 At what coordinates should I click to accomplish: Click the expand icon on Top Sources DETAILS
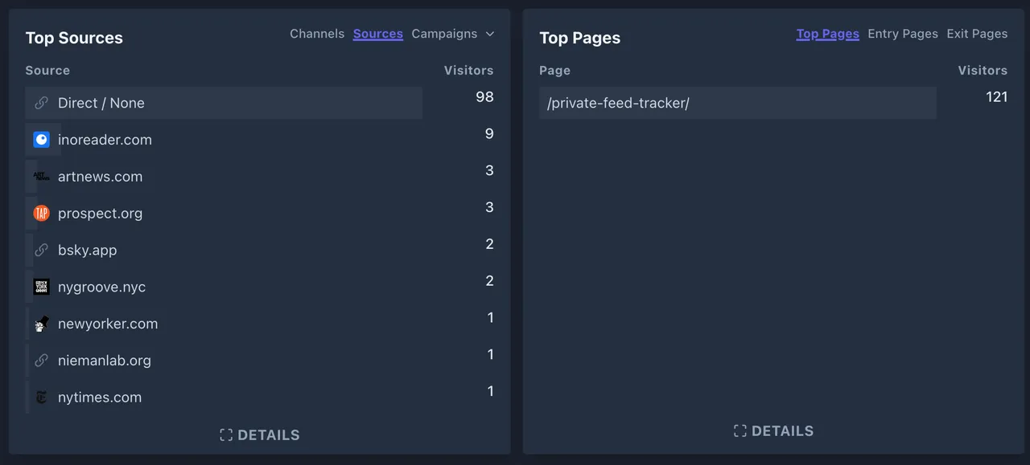click(225, 434)
